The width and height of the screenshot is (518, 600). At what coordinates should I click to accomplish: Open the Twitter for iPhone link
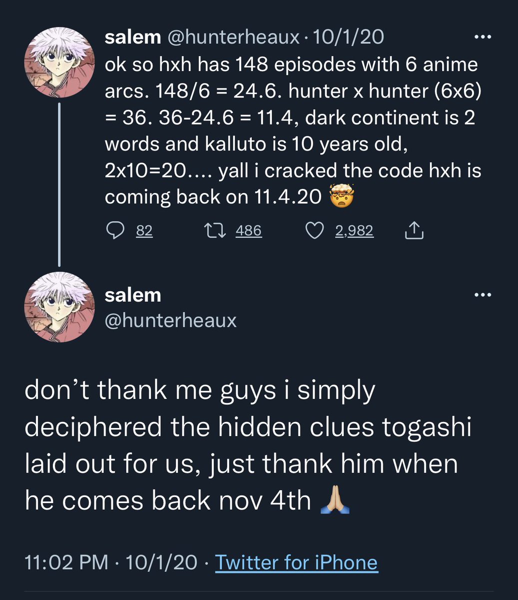pos(296,562)
